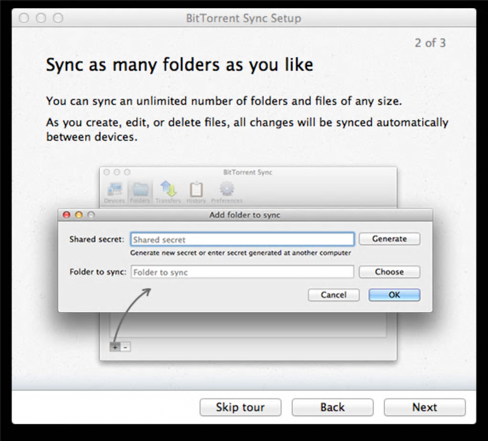Open the History clipboard icon
Screen dimensions: 488x441
coord(196,193)
